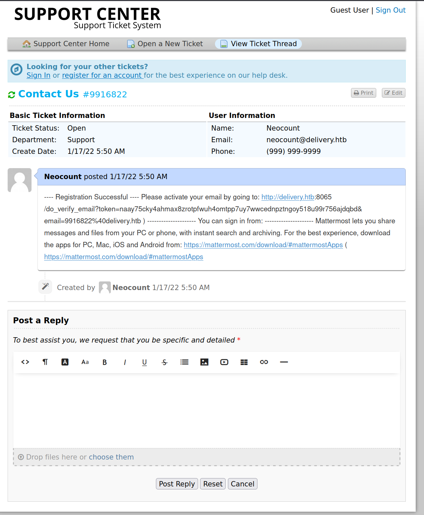Open list options in editor
424x515 pixels.
184,362
